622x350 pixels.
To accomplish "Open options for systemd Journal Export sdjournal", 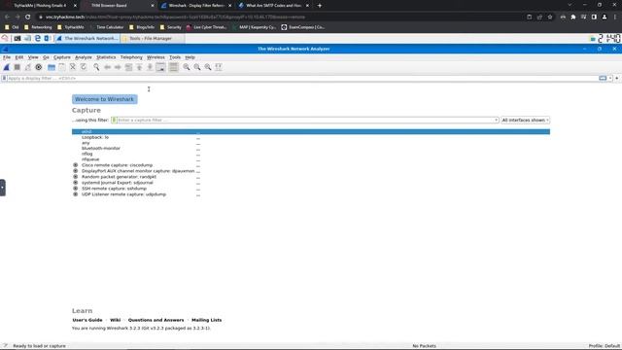I will pos(76,183).
